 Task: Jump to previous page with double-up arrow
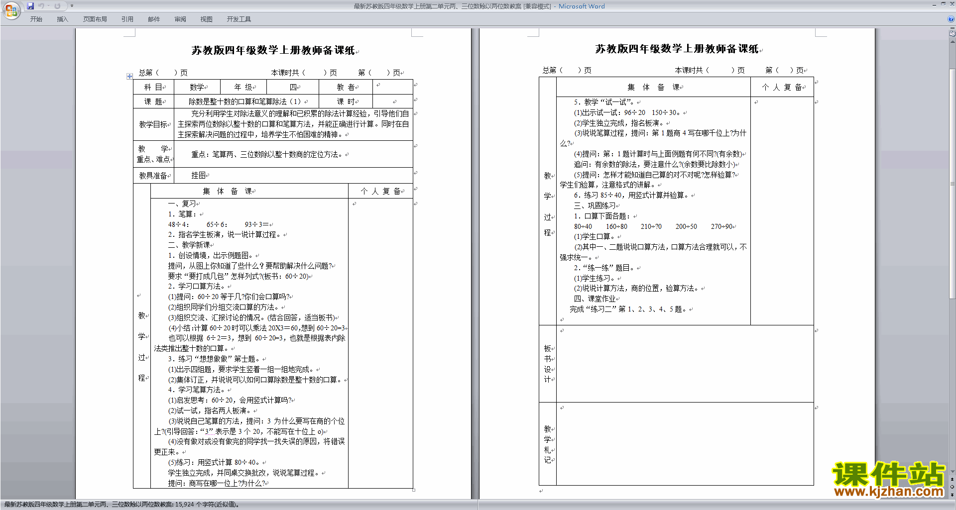[x=953, y=479]
